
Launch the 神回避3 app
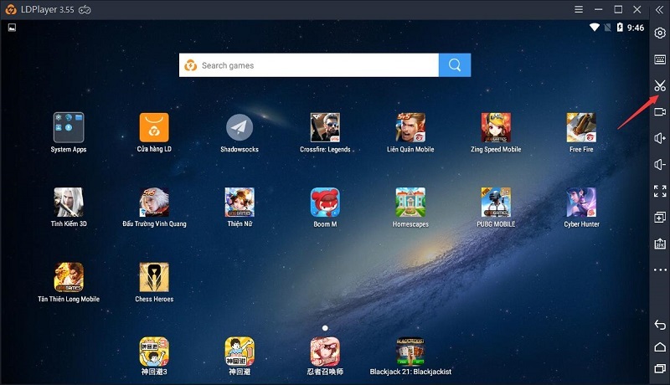coord(154,352)
